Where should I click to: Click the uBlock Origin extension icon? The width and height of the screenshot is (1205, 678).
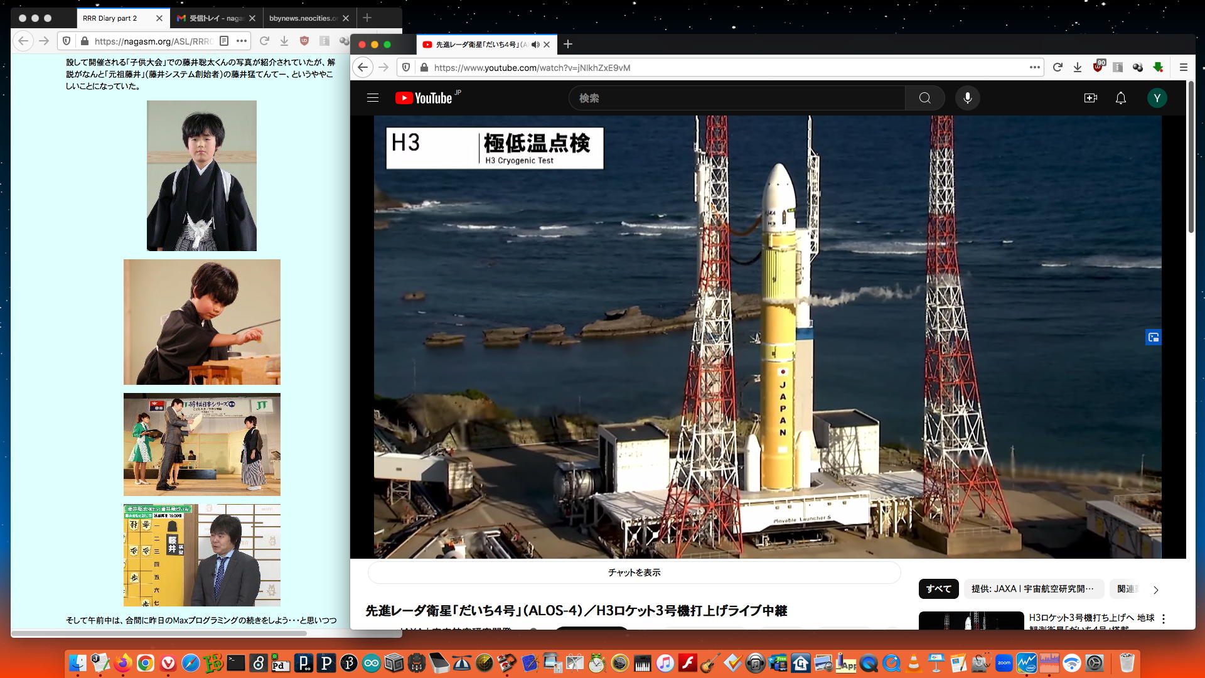click(x=1098, y=67)
